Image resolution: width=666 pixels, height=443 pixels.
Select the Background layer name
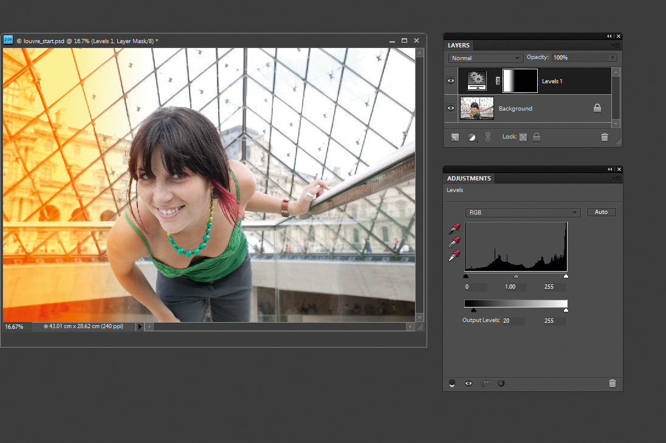515,108
